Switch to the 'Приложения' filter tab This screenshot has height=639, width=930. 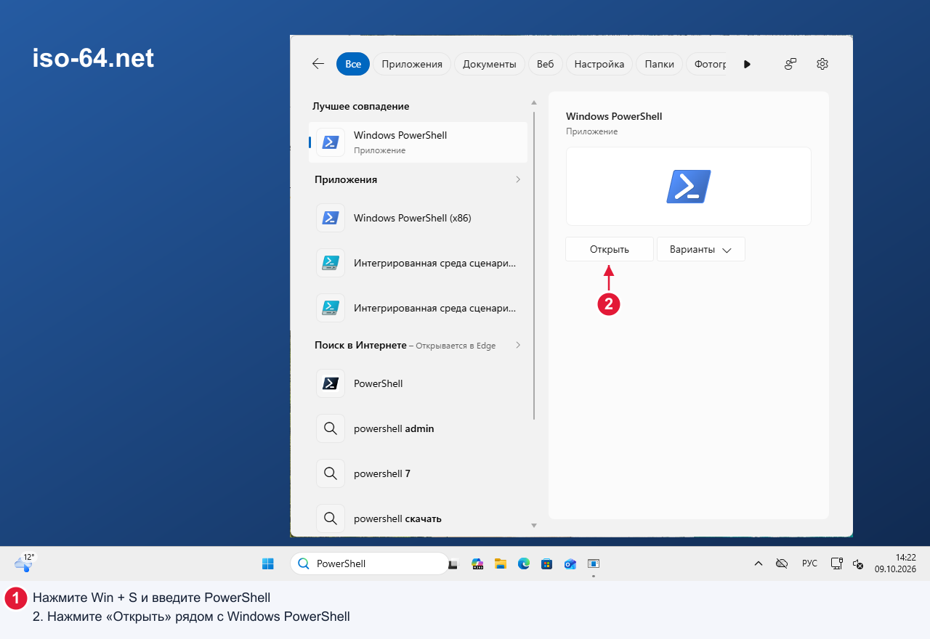[x=412, y=64]
